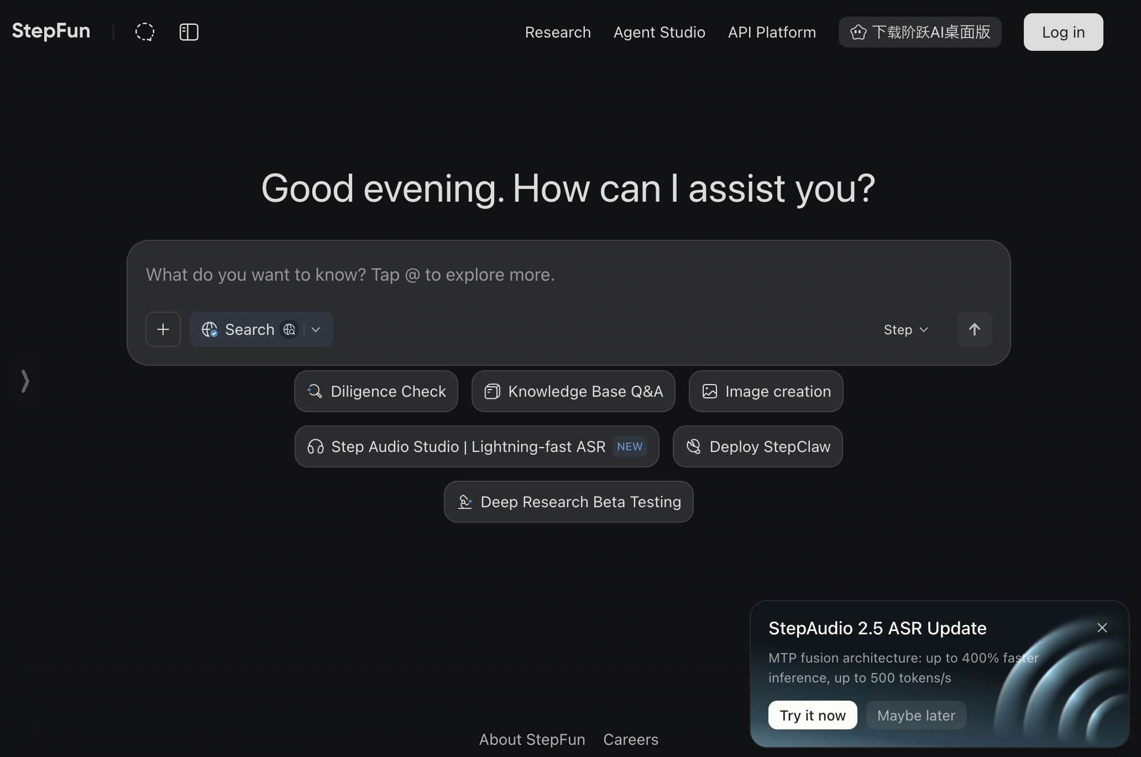Screen dimensions: 1141x757
Task: Open the Careers link
Action: pos(631,739)
